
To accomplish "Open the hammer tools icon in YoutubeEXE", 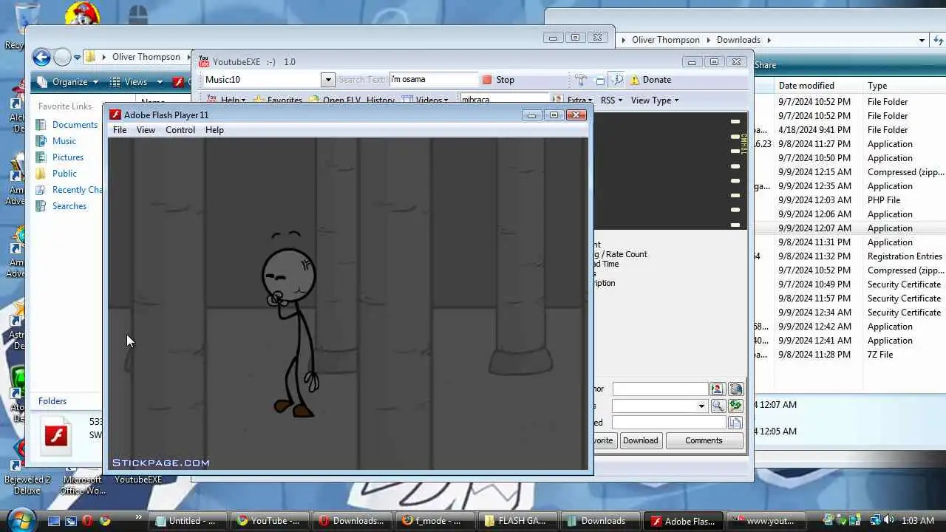I will click(581, 80).
